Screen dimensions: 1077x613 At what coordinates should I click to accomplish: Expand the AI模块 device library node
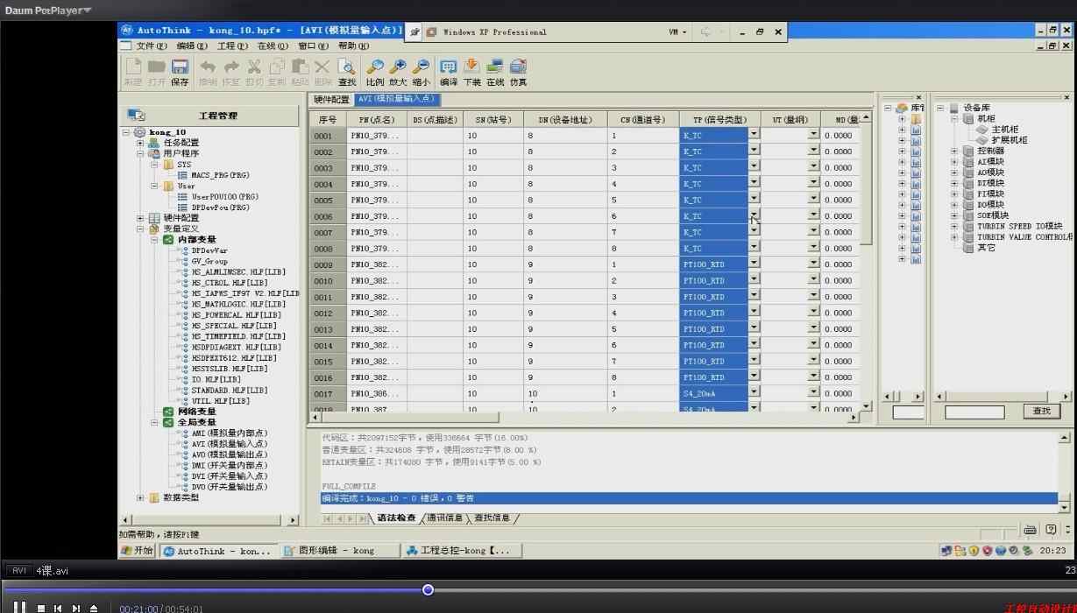tap(955, 161)
